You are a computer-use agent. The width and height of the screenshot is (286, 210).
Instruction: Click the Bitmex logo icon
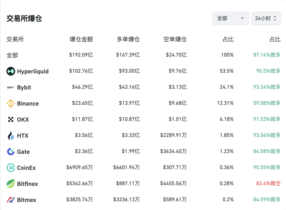(x=11, y=200)
